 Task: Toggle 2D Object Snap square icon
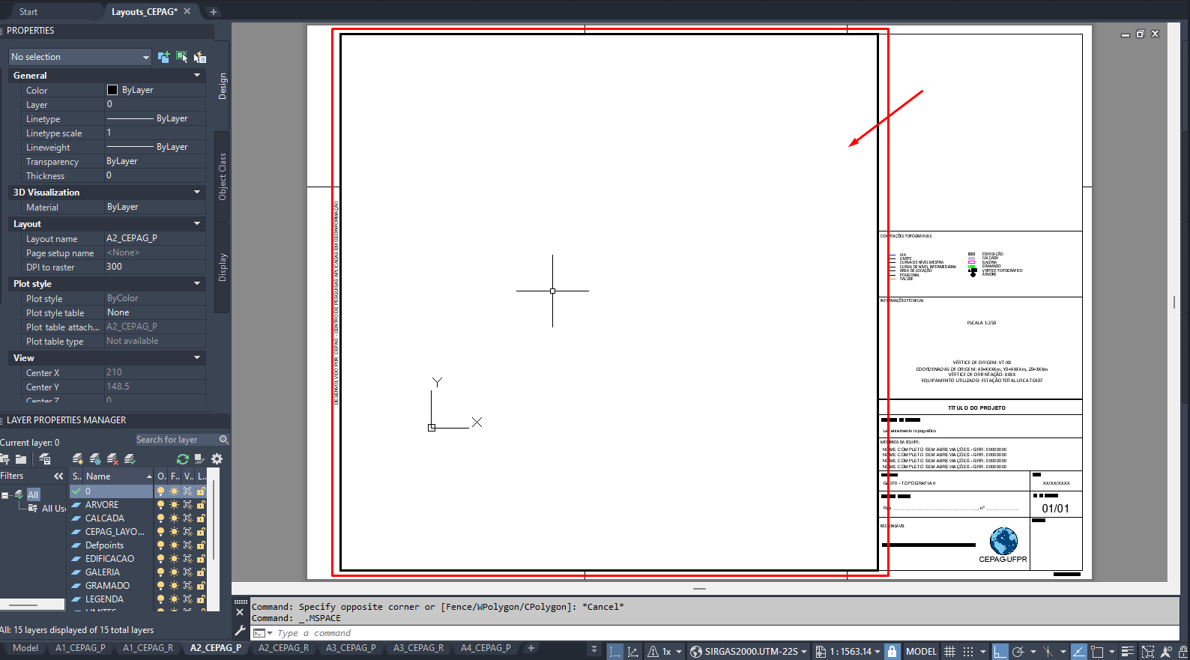point(1097,651)
